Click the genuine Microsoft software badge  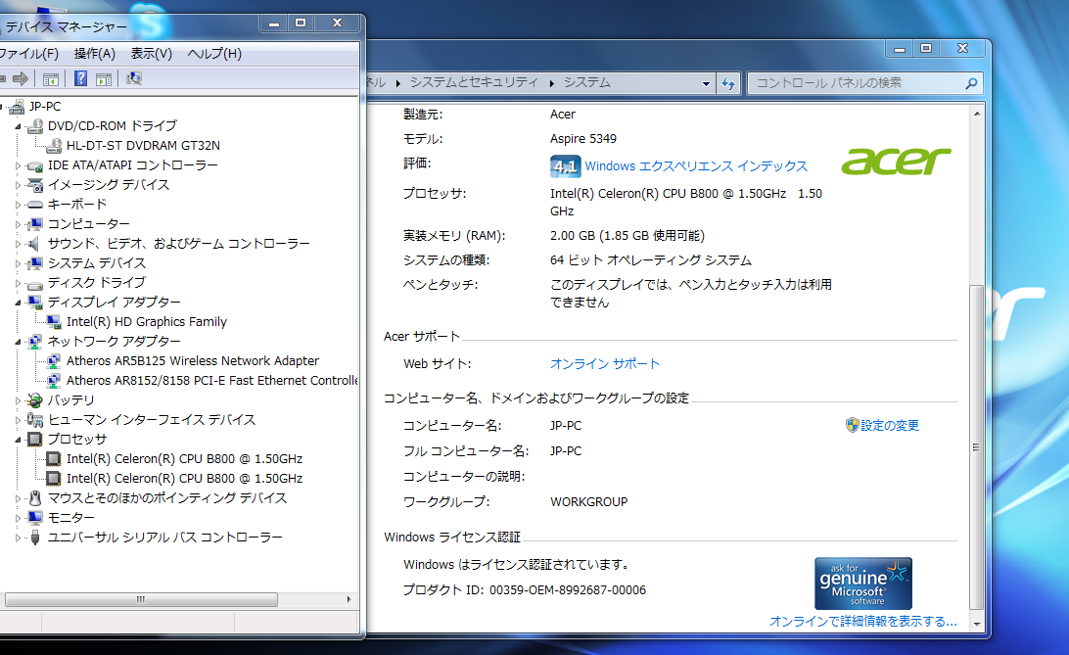863,584
